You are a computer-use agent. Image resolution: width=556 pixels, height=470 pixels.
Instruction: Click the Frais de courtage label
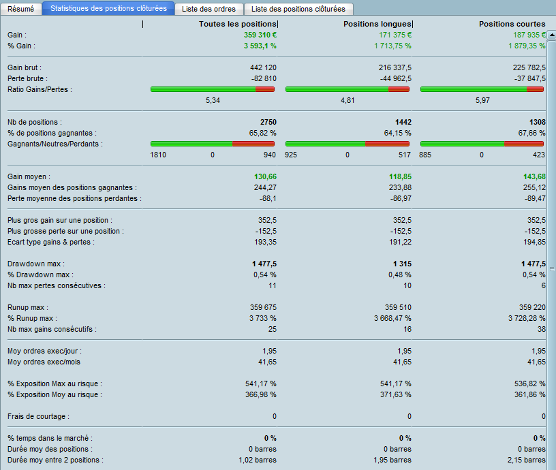(x=38, y=416)
